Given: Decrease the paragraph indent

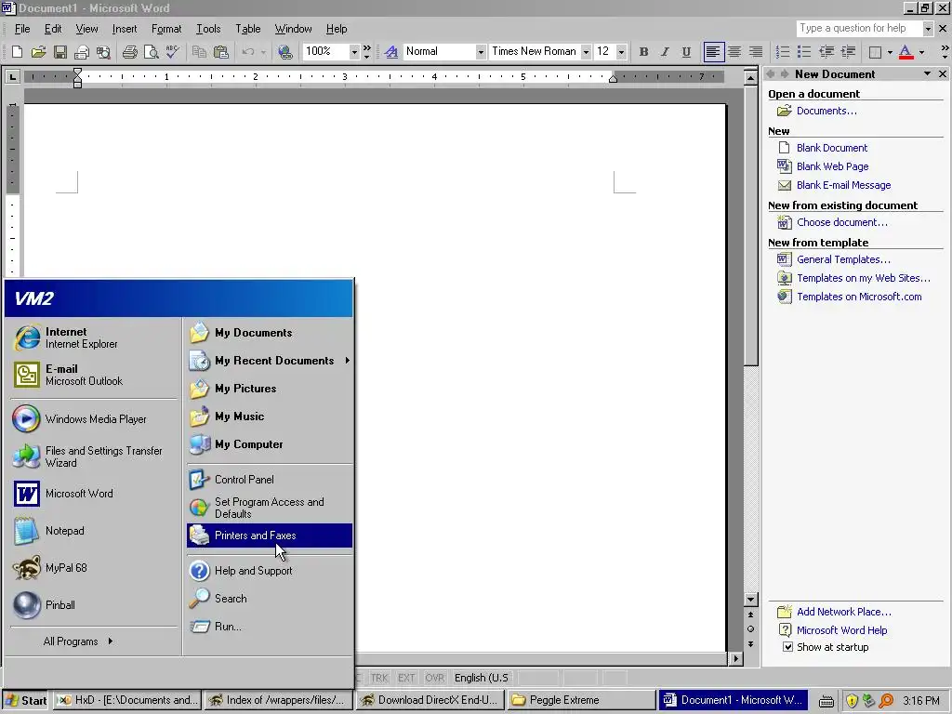Looking at the screenshot, I should tap(826, 52).
